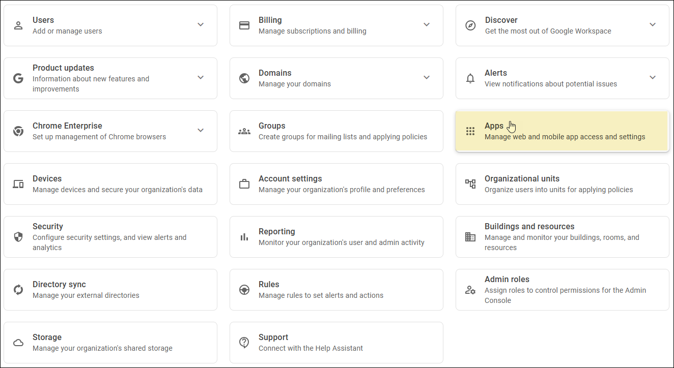Click 'Add or manage users' text
The width and height of the screenshot is (674, 368).
pyautogui.click(x=67, y=31)
